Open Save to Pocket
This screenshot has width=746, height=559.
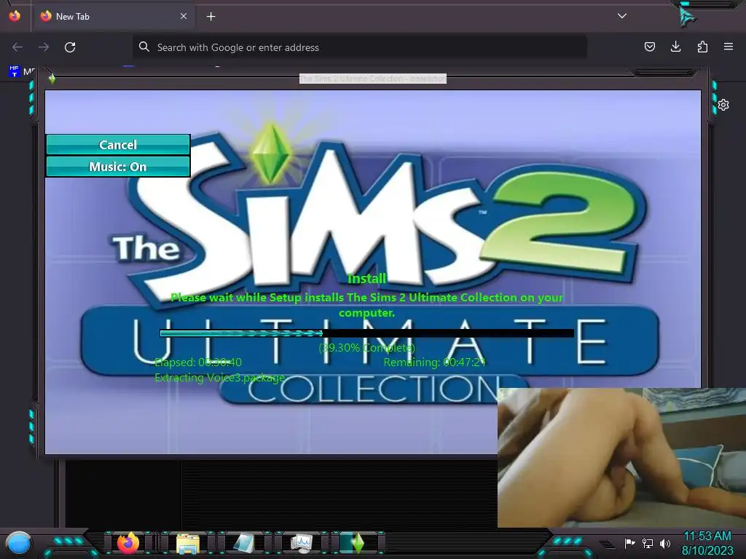tap(649, 47)
